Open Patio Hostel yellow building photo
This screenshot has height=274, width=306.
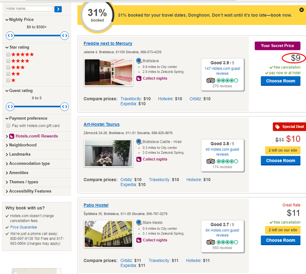109,234
